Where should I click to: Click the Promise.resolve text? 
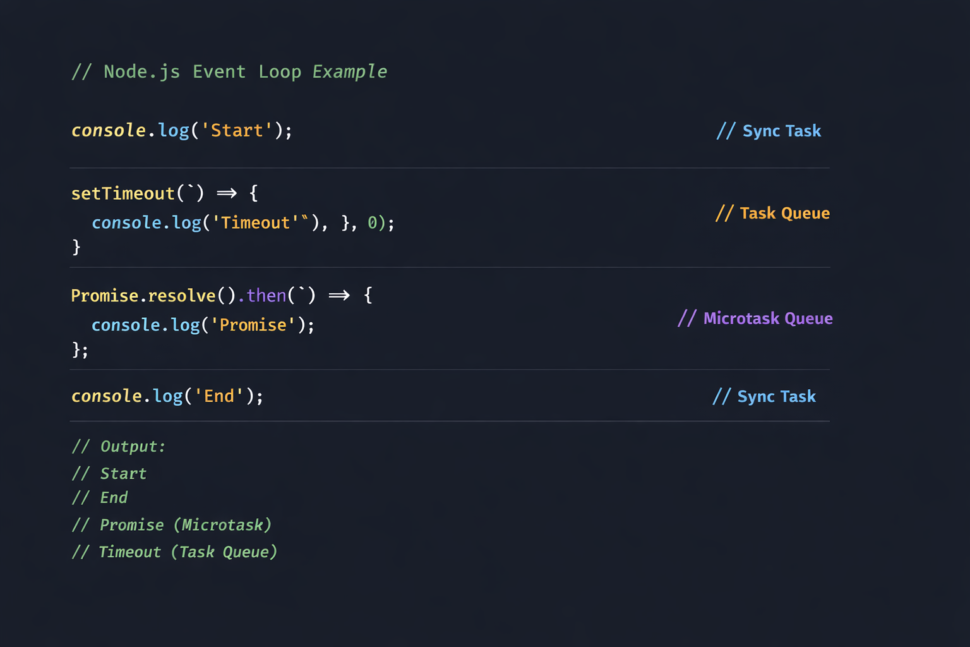[x=143, y=296]
